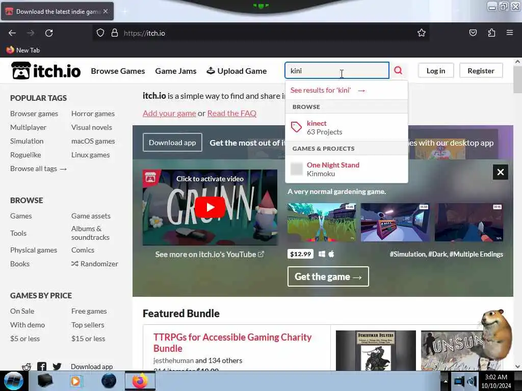
Task: Click the Add your game link
Action: (169, 114)
